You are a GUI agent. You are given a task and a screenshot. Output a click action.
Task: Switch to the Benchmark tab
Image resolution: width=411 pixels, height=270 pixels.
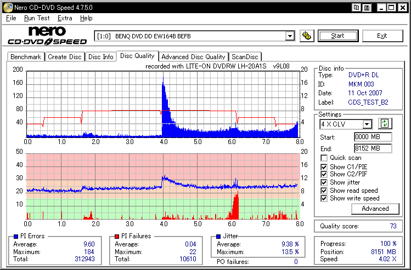coord(26,57)
